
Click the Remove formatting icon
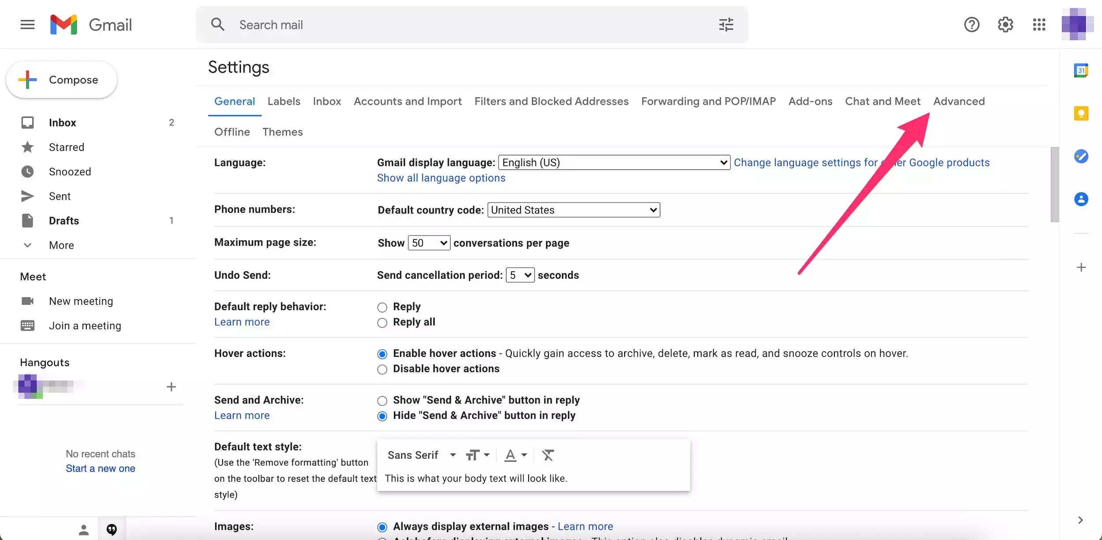547,455
